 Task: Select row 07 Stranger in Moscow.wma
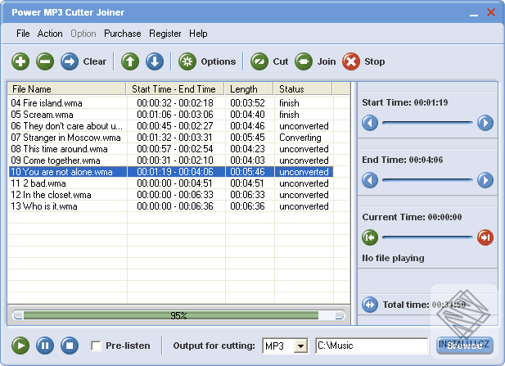[171, 138]
